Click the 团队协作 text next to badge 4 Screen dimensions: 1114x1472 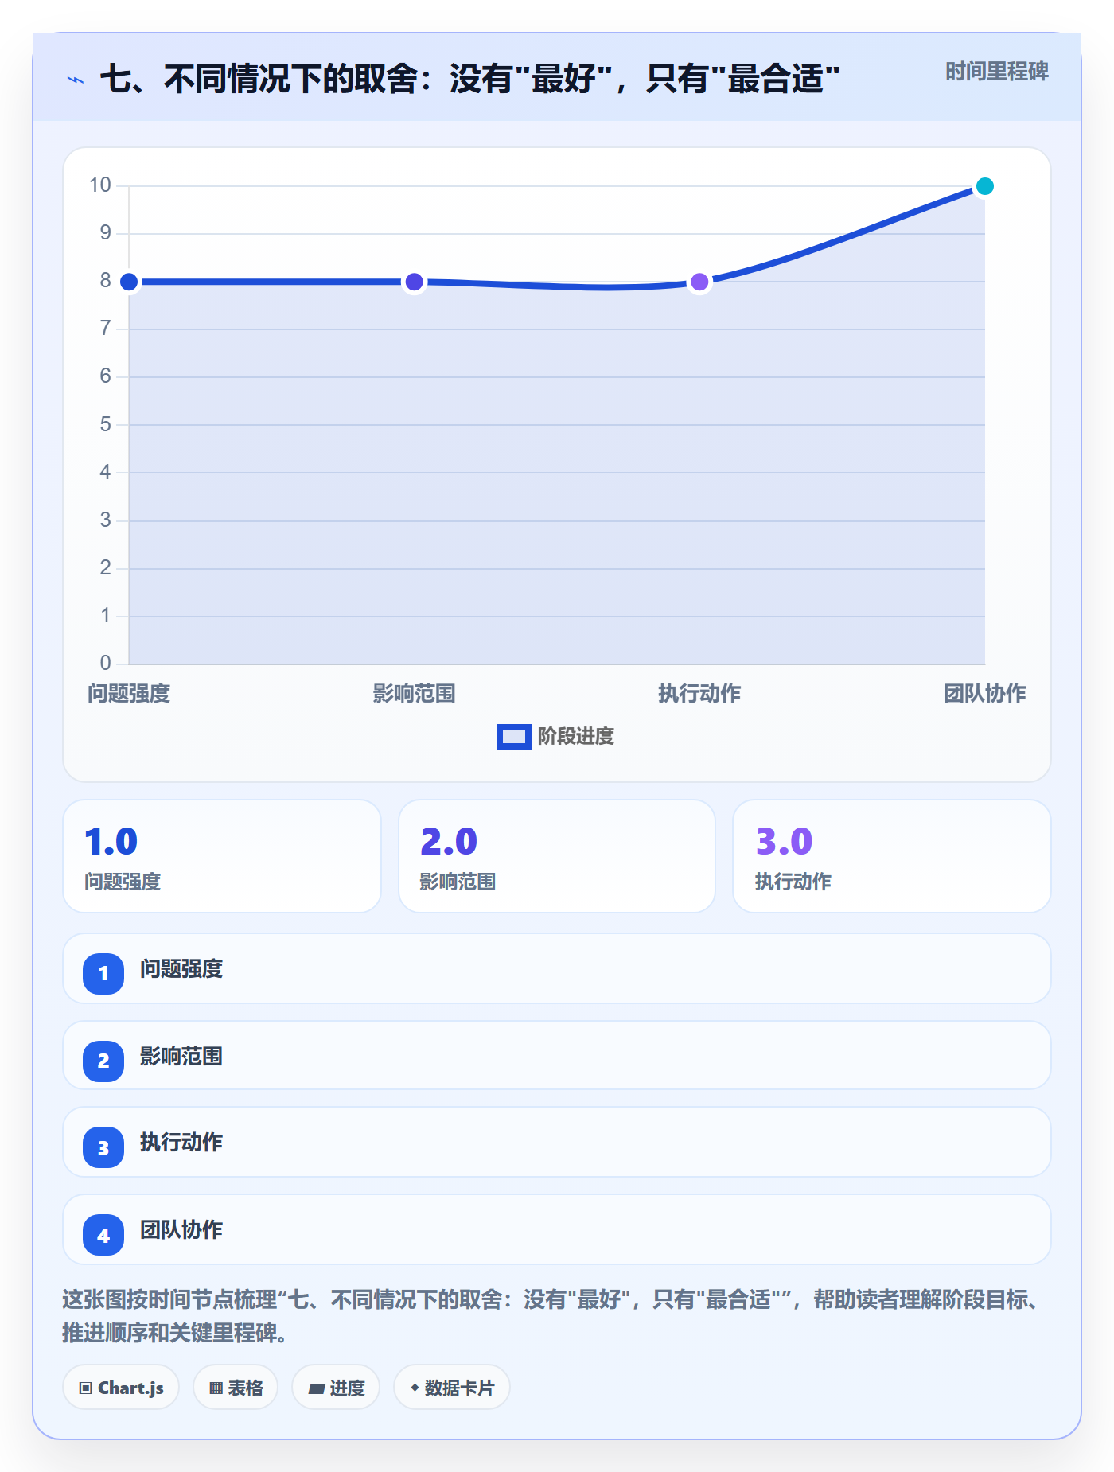181,1230
